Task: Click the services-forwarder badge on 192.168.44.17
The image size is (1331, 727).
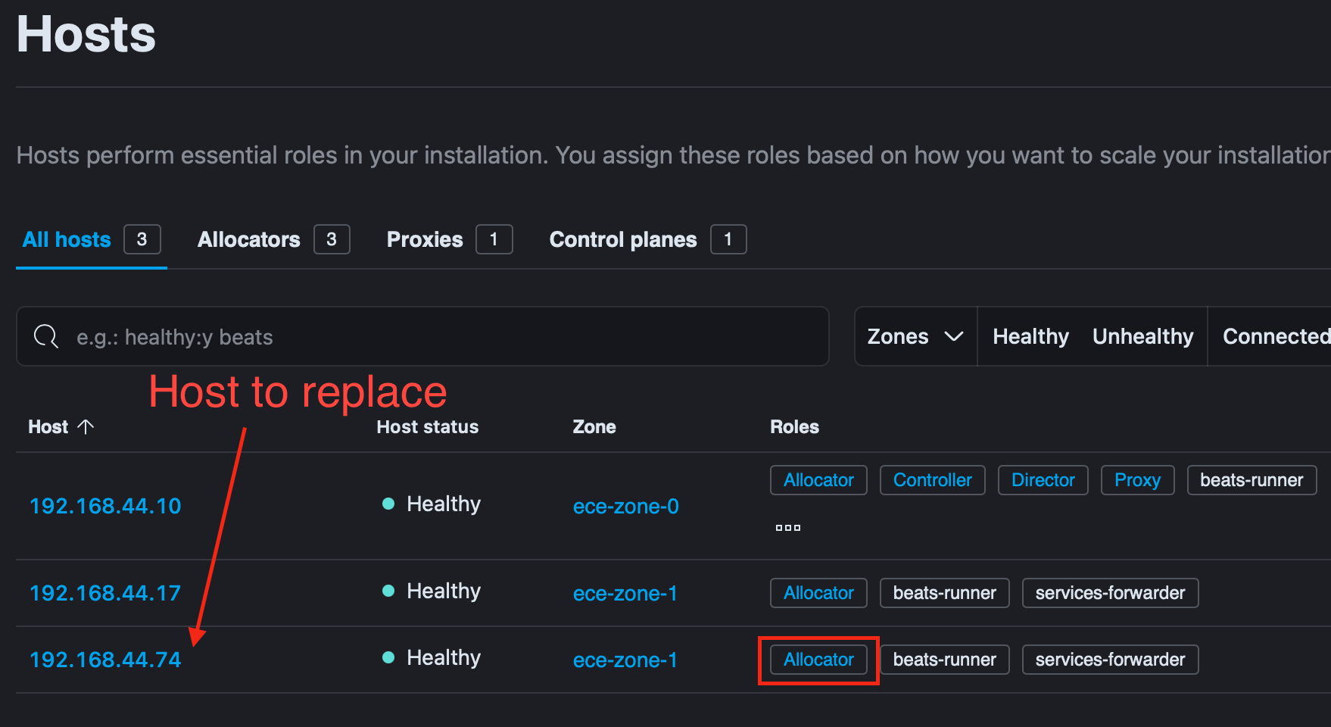Action: [x=1109, y=593]
